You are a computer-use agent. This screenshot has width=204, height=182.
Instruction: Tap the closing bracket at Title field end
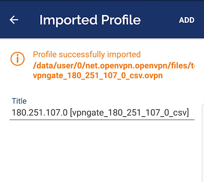tap(188, 113)
